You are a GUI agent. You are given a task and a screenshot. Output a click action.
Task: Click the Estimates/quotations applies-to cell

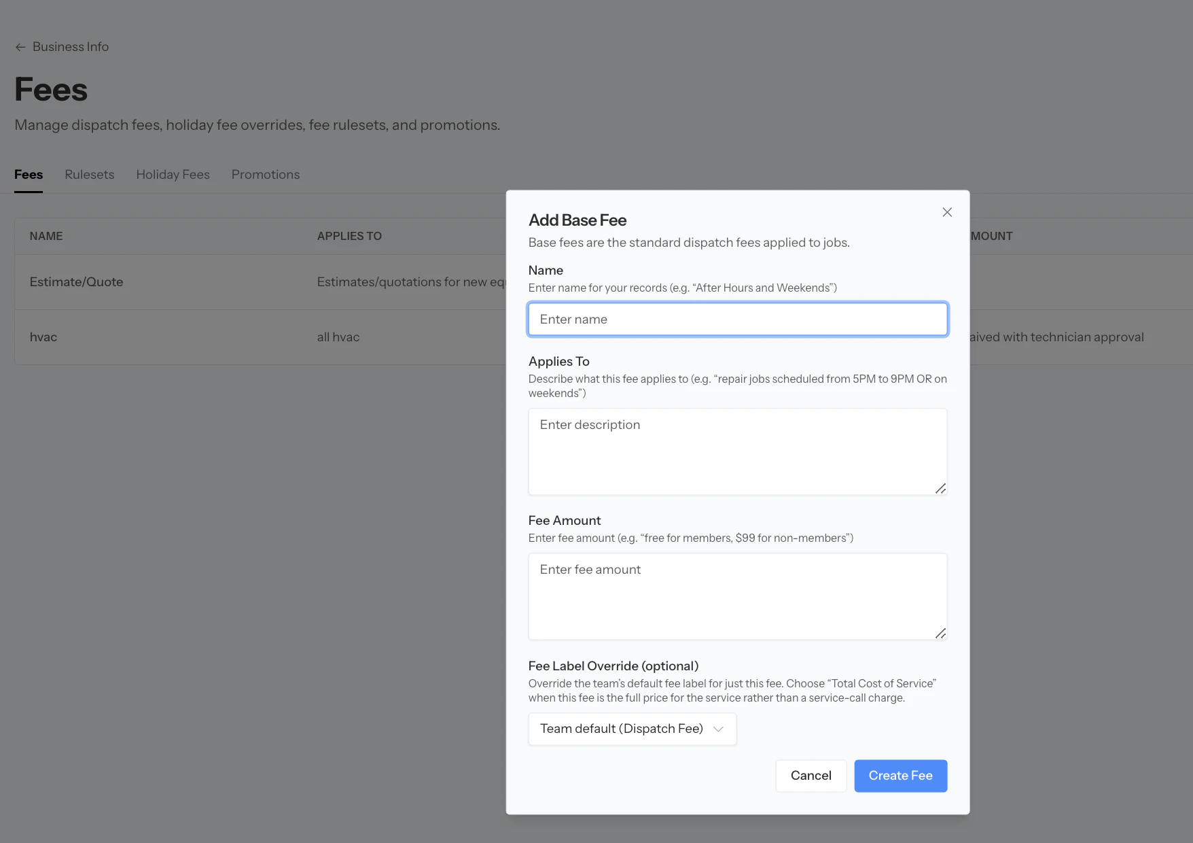tap(411, 282)
